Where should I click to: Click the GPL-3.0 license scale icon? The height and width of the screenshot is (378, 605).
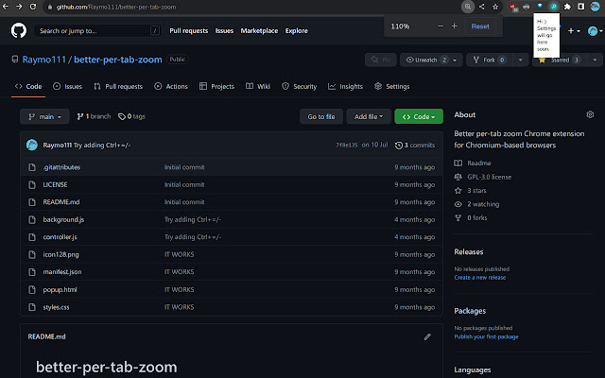[x=458, y=177]
